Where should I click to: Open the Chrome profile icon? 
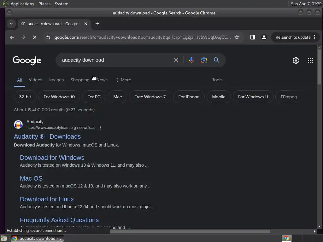(264, 37)
